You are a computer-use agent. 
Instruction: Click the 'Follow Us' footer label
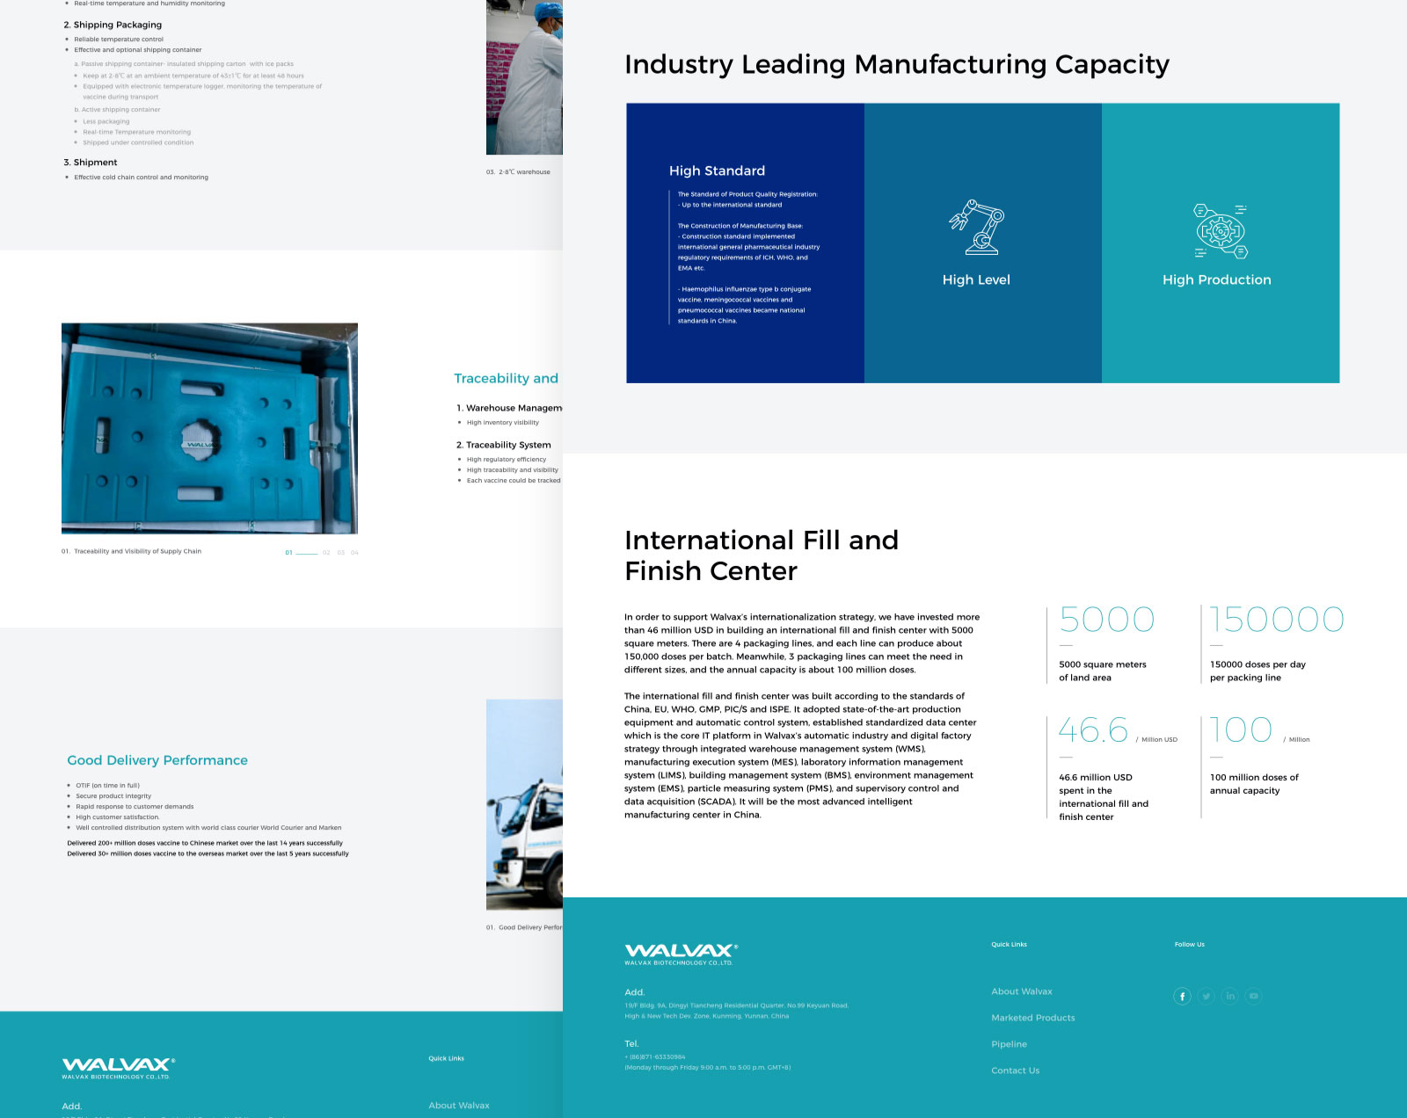point(1190,945)
